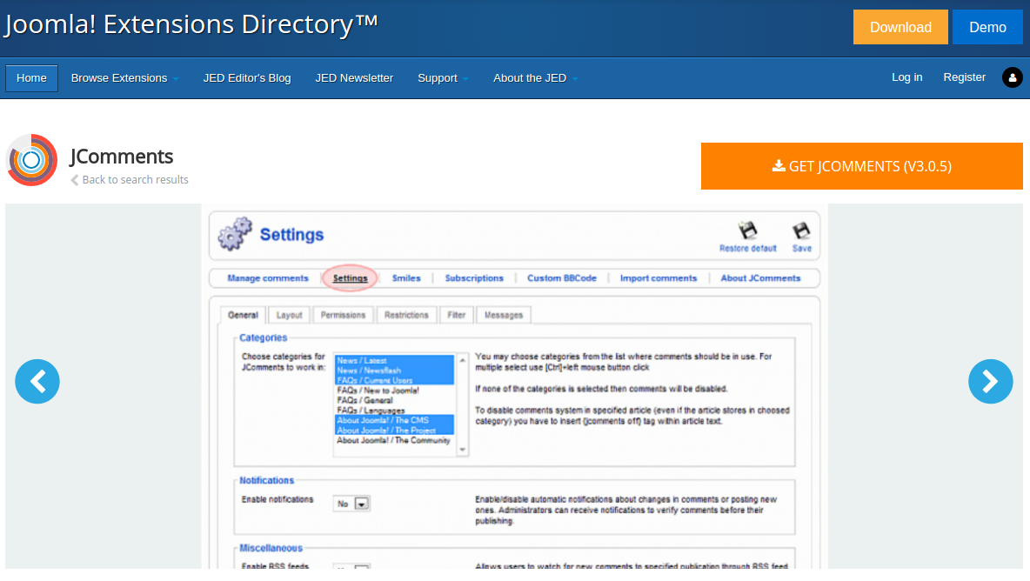1030x581 pixels.
Task: Click the categories list scroll up arrow
Action: coord(463,360)
